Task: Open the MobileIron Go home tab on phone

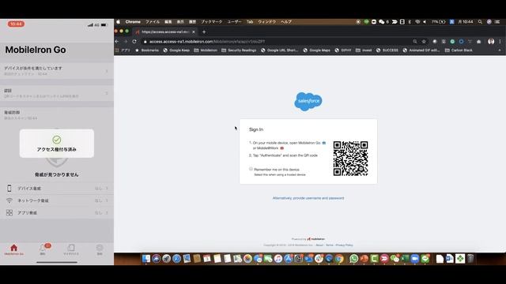Action: pyautogui.click(x=14, y=249)
